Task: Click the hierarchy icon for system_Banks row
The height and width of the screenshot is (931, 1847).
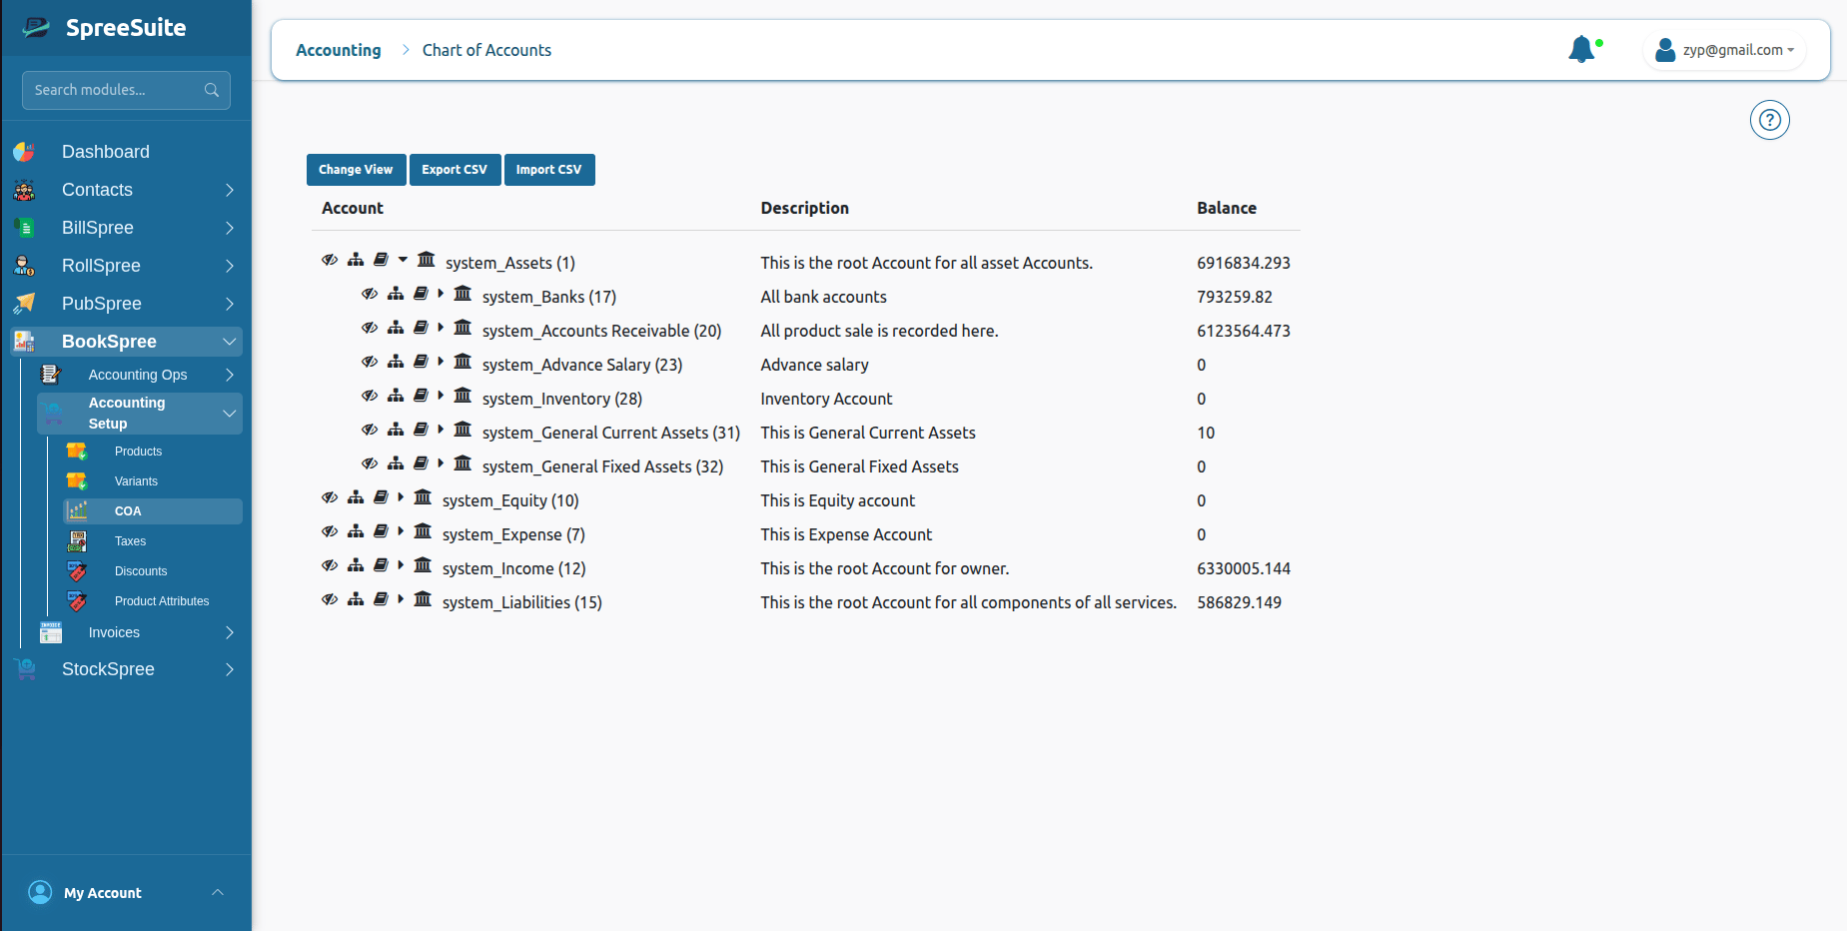Action: point(396,294)
